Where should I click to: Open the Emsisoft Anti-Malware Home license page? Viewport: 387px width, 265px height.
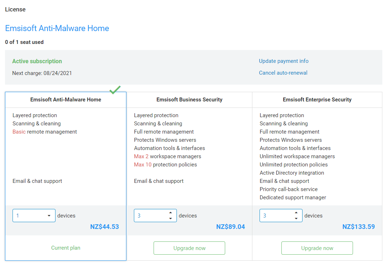57,28
